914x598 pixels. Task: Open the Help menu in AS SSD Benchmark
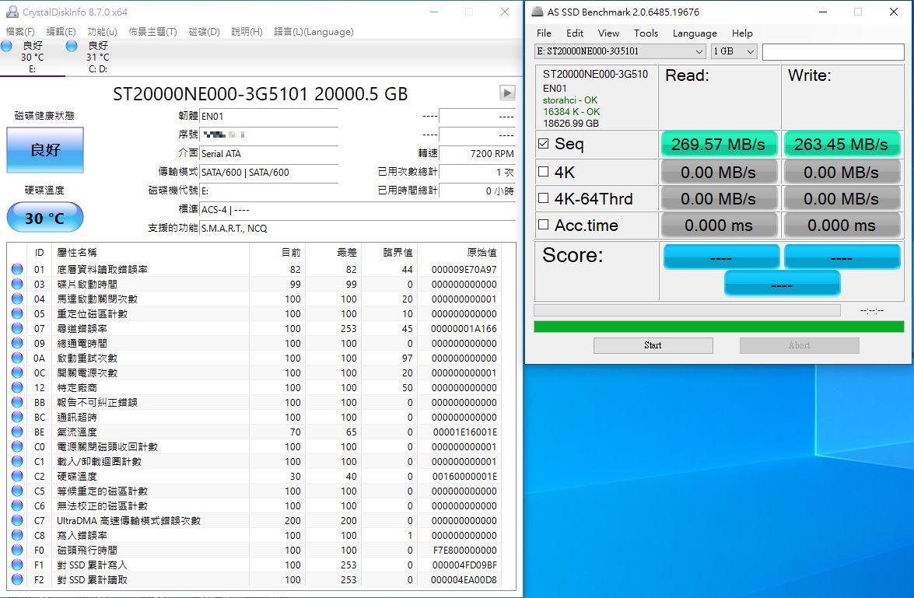[742, 33]
